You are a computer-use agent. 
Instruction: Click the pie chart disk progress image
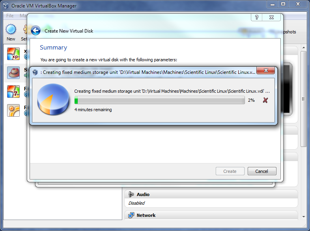(53, 99)
